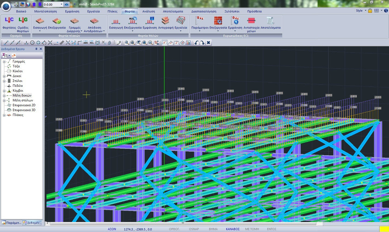This screenshot has width=389, height=232.
Task: Expand the Δοκοί tree node
Action: click(4, 76)
